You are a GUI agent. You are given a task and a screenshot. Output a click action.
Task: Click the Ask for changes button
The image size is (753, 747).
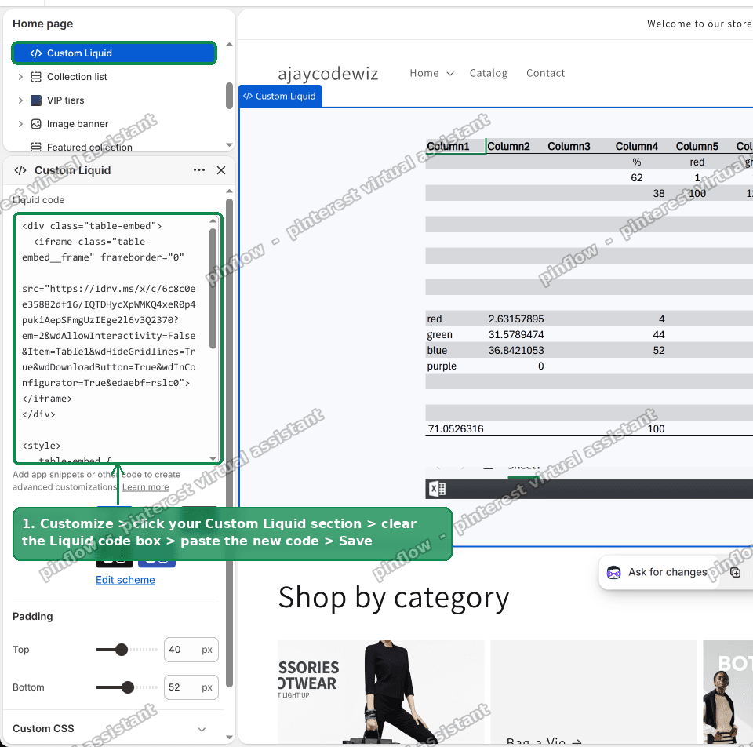click(x=668, y=572)
